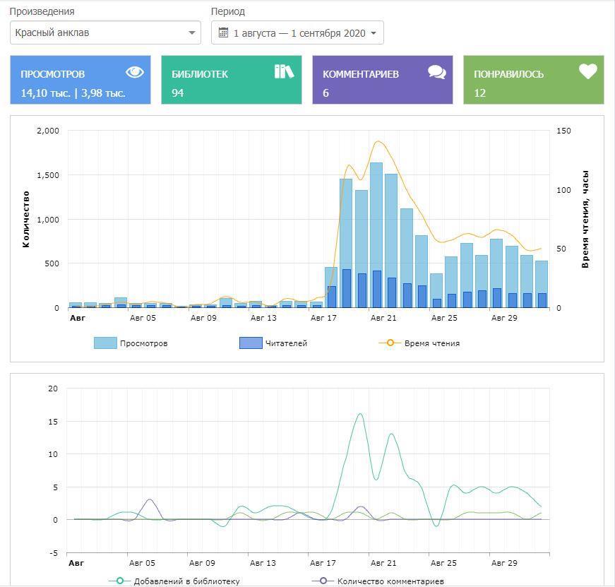Click the Добавлений в библиотеку legend marker

tap(120, 581)
